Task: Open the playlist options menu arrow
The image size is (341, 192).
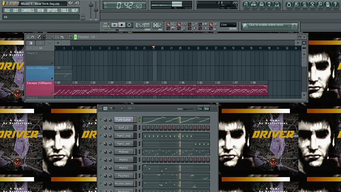Action: pyautogui.click(x=28, y=37)
